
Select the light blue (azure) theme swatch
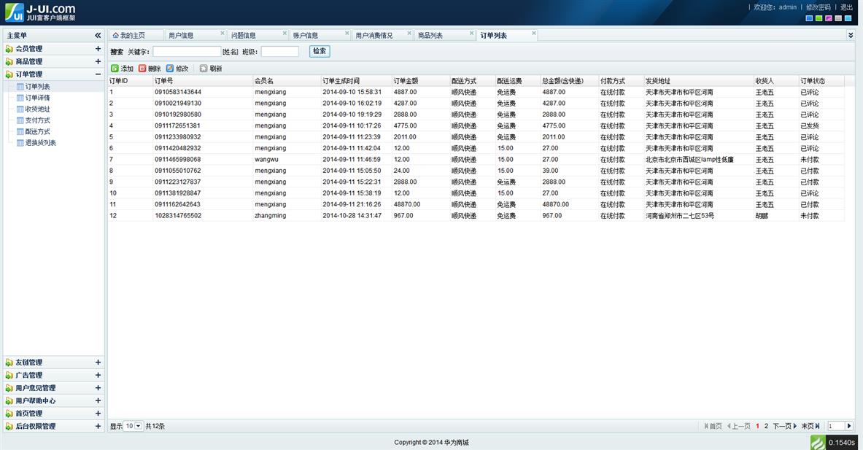(848, 18)
